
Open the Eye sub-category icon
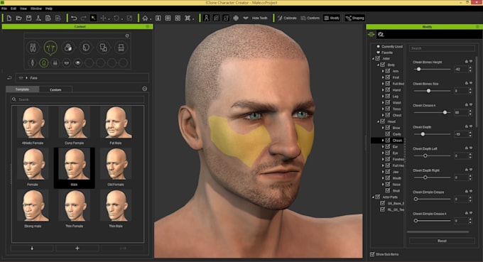77,62
